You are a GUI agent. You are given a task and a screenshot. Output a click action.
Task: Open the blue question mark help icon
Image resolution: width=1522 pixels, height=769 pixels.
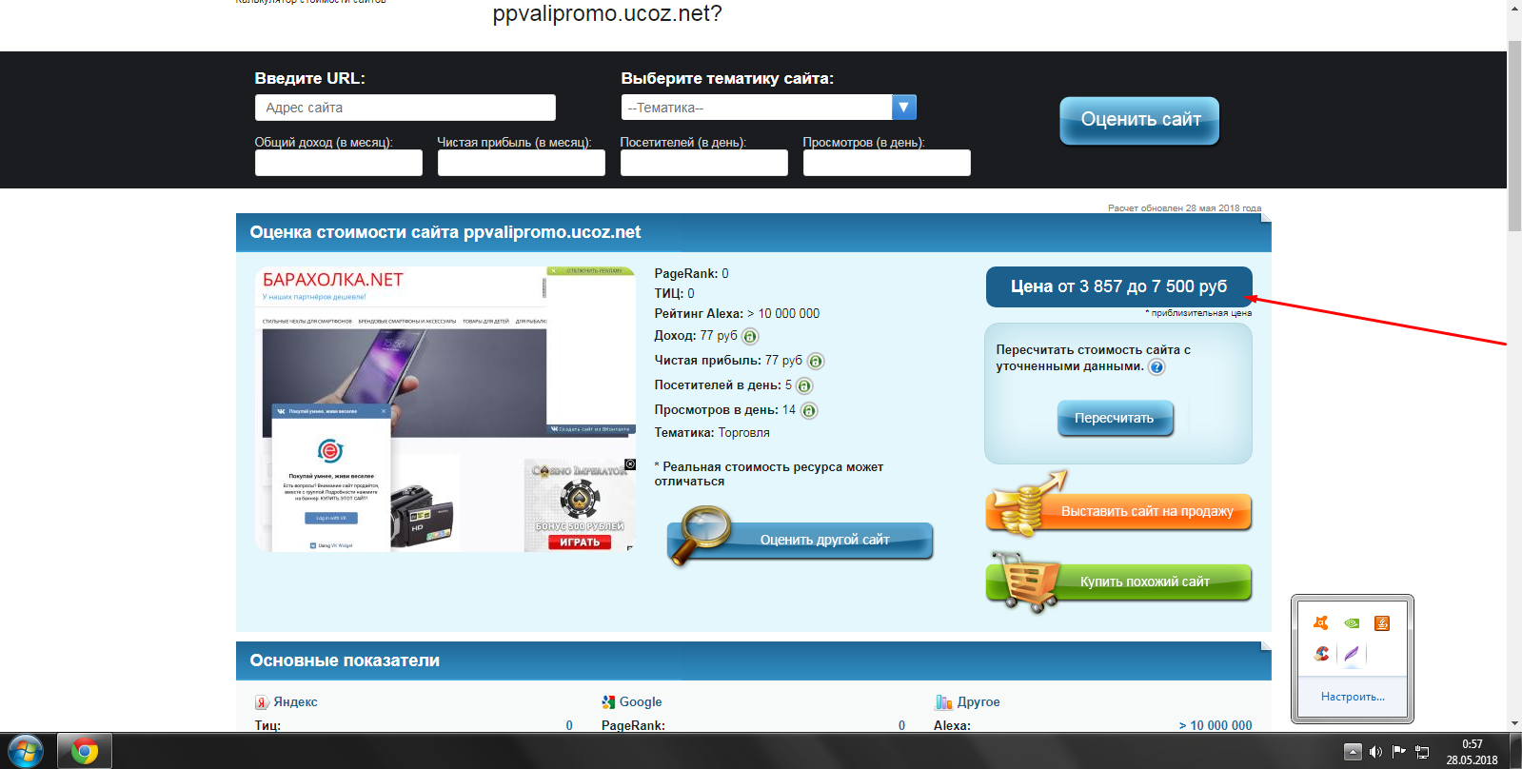pos(1156,366)
